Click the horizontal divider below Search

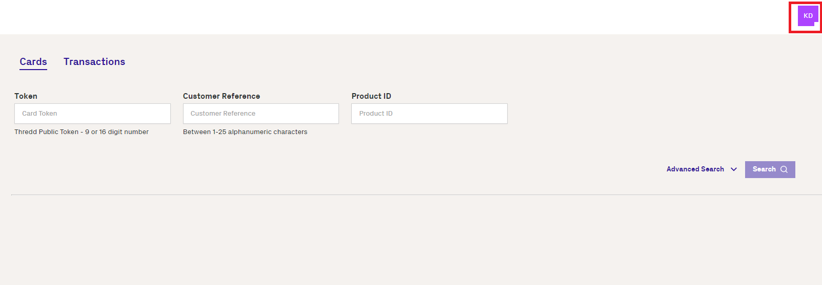[416, 194]
